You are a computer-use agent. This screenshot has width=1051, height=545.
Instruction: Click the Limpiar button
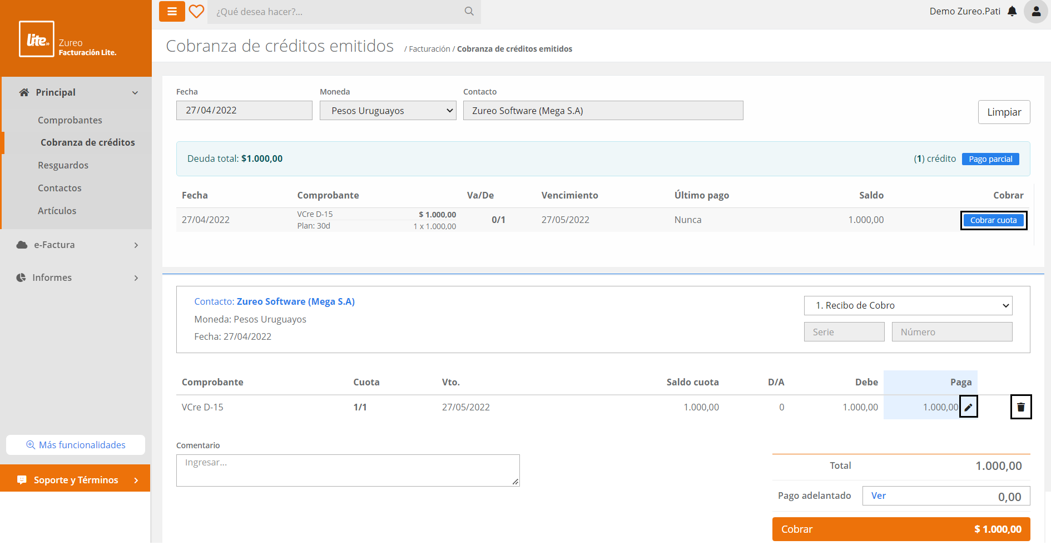click(1004, 112)
